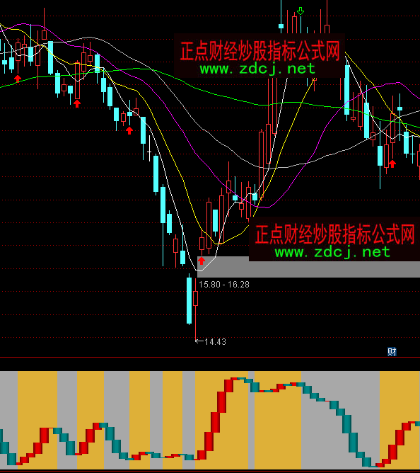Click the 15.80 - 16.28 range label
This screenshot has width=420, height=473.
[x=224, y=285]
